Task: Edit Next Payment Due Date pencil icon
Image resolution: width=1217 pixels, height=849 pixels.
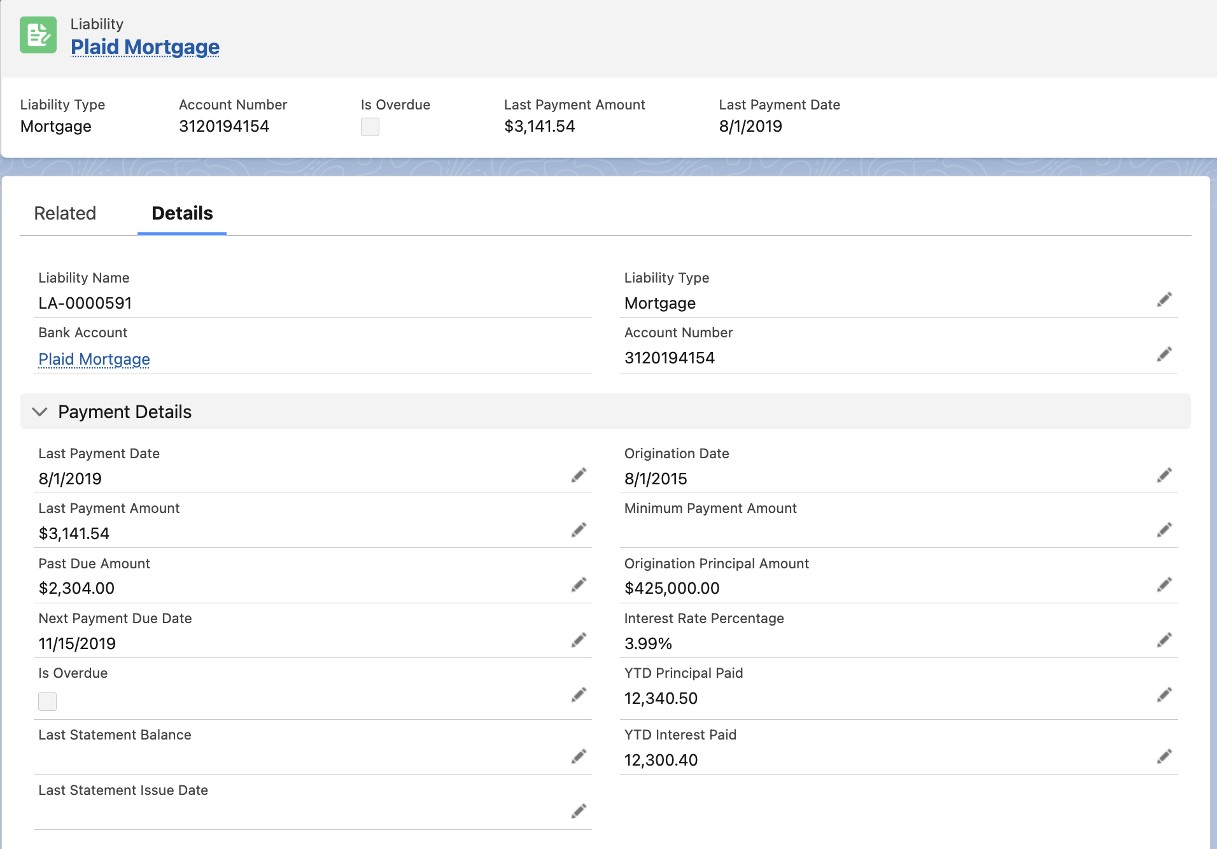Action: coord(579,640)
